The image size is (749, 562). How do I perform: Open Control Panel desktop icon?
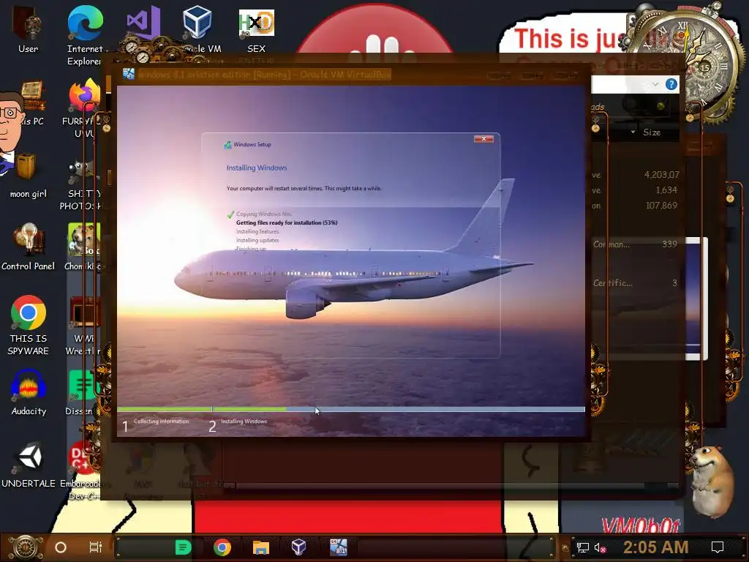28,247
